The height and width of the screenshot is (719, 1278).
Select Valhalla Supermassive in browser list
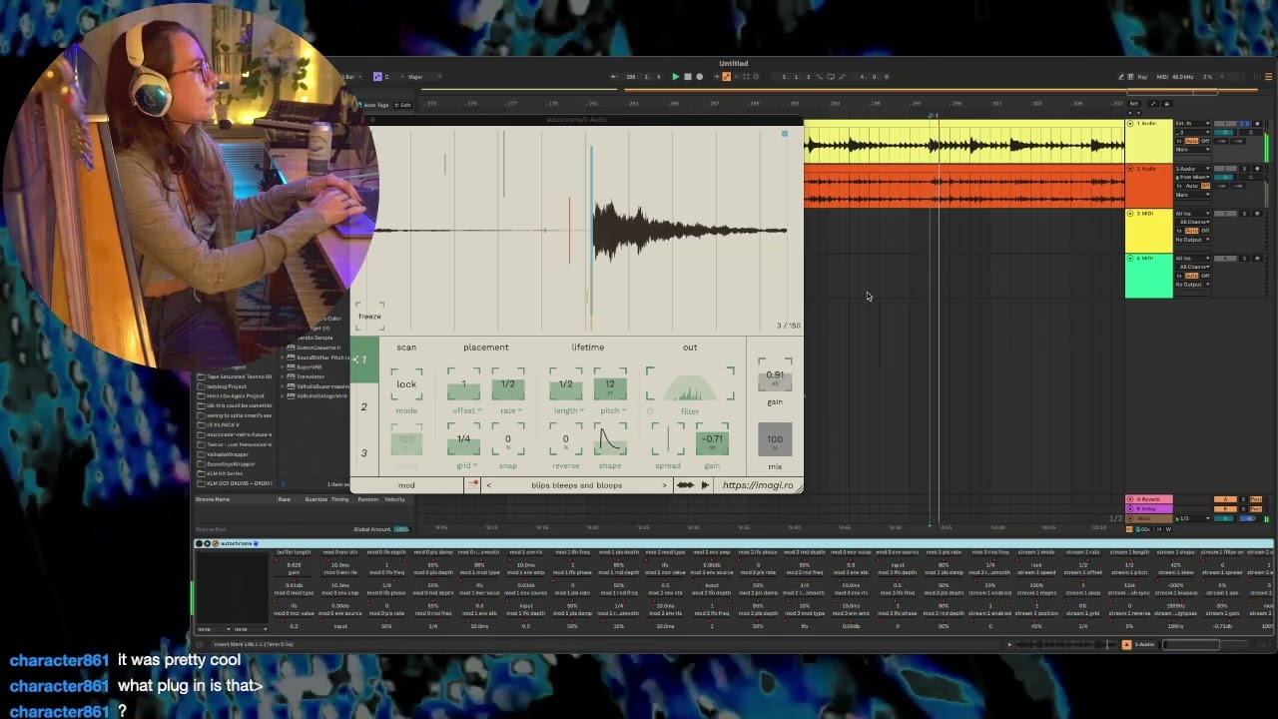click(321, 386)
